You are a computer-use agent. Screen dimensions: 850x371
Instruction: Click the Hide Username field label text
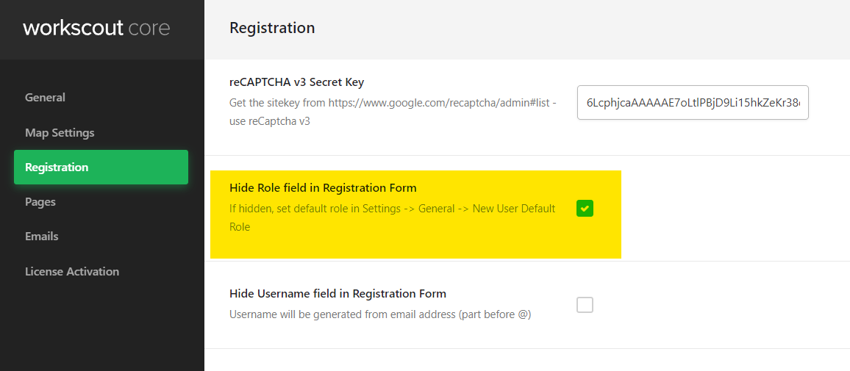coord(337,294)
